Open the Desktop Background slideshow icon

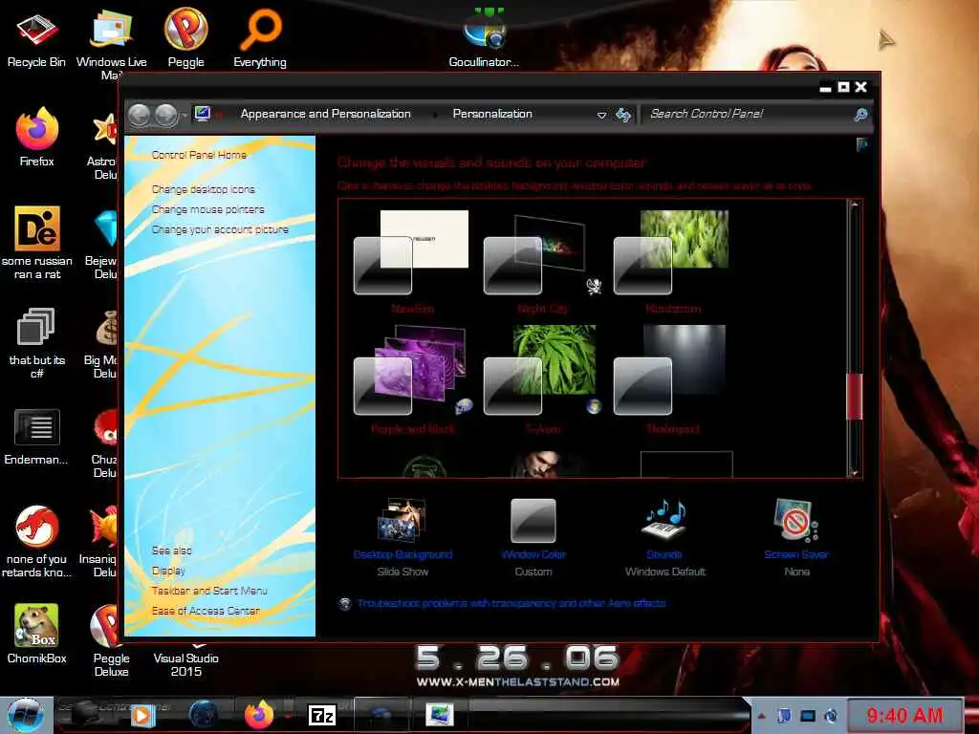[x=402, y=519]
